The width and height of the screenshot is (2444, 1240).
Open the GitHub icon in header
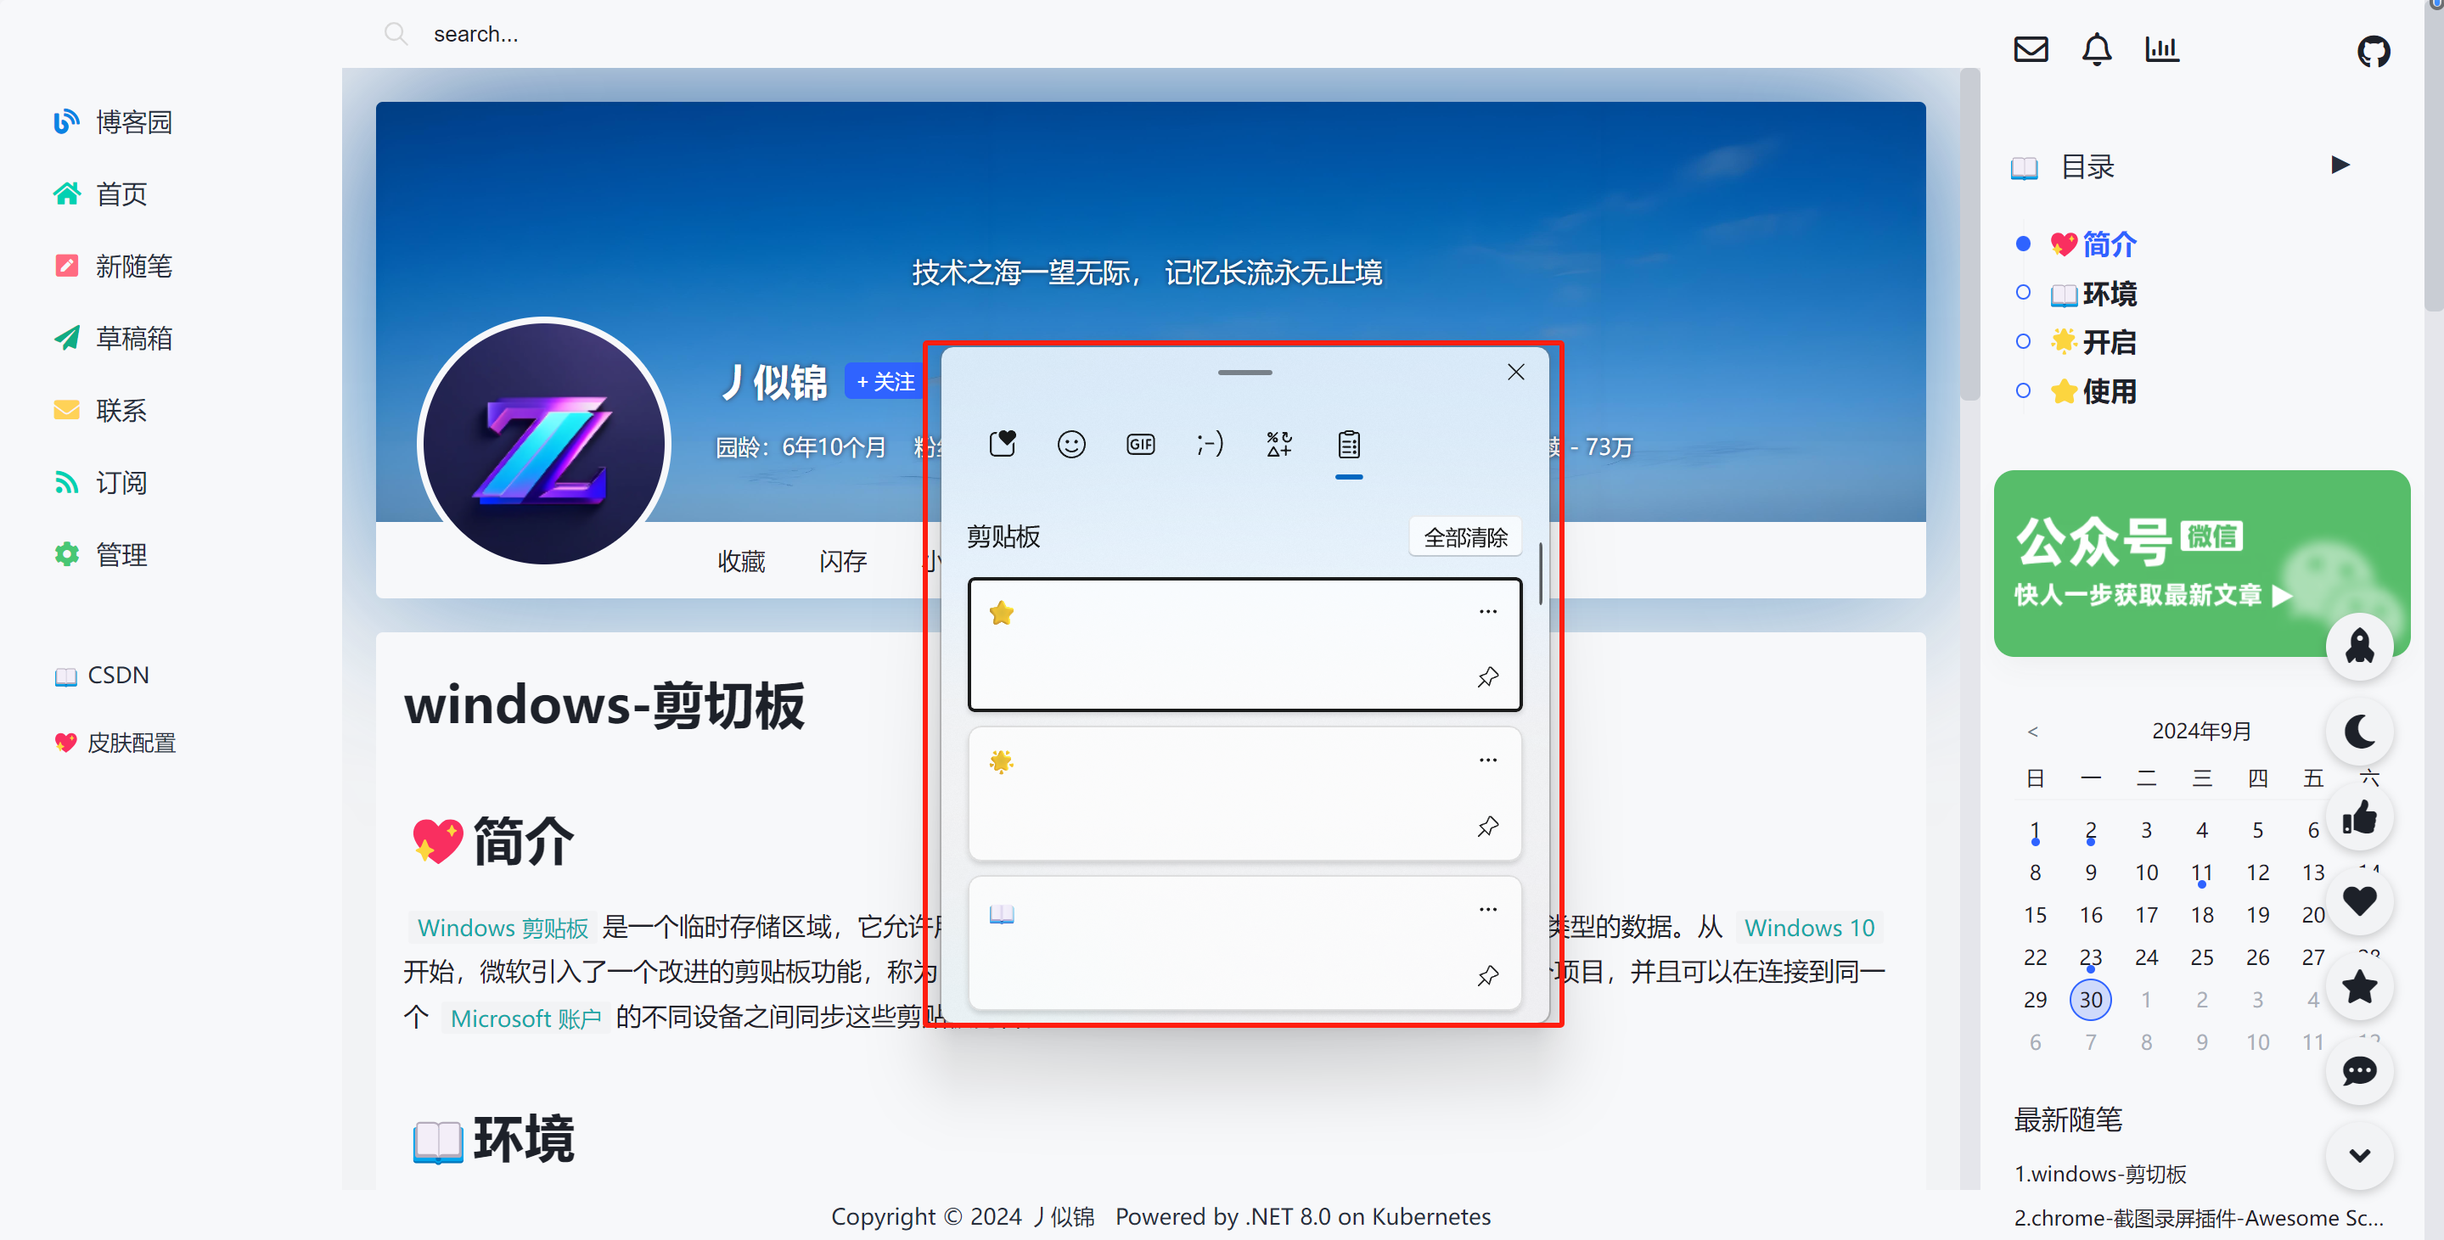coord(2373,50)
